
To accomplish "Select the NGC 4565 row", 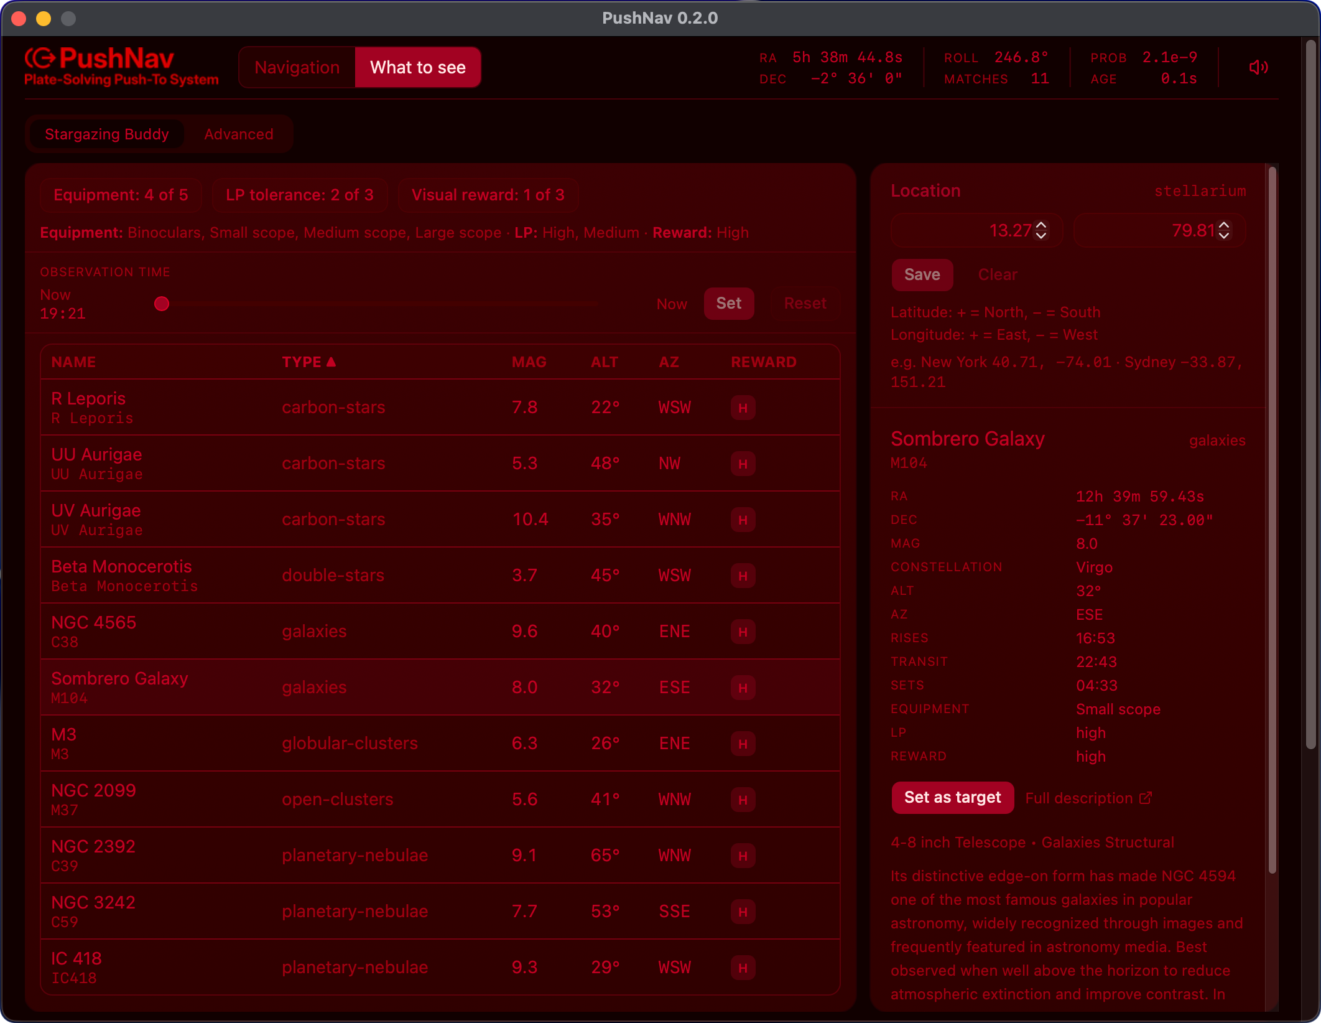I will pyautogui.click(x=440, y=632).
